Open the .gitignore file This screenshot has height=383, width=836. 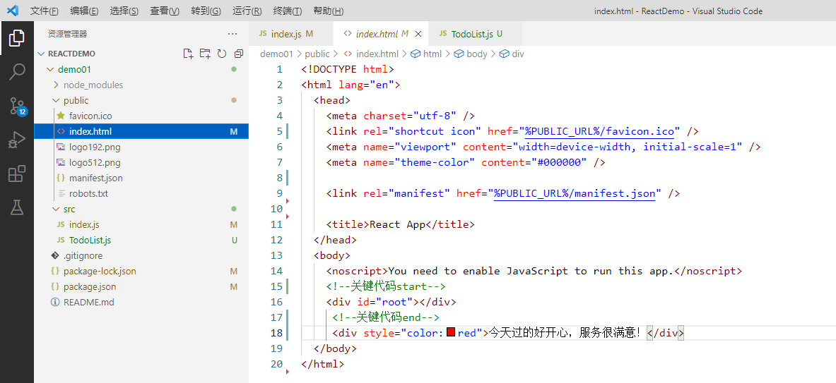click(x=141, y=255)
